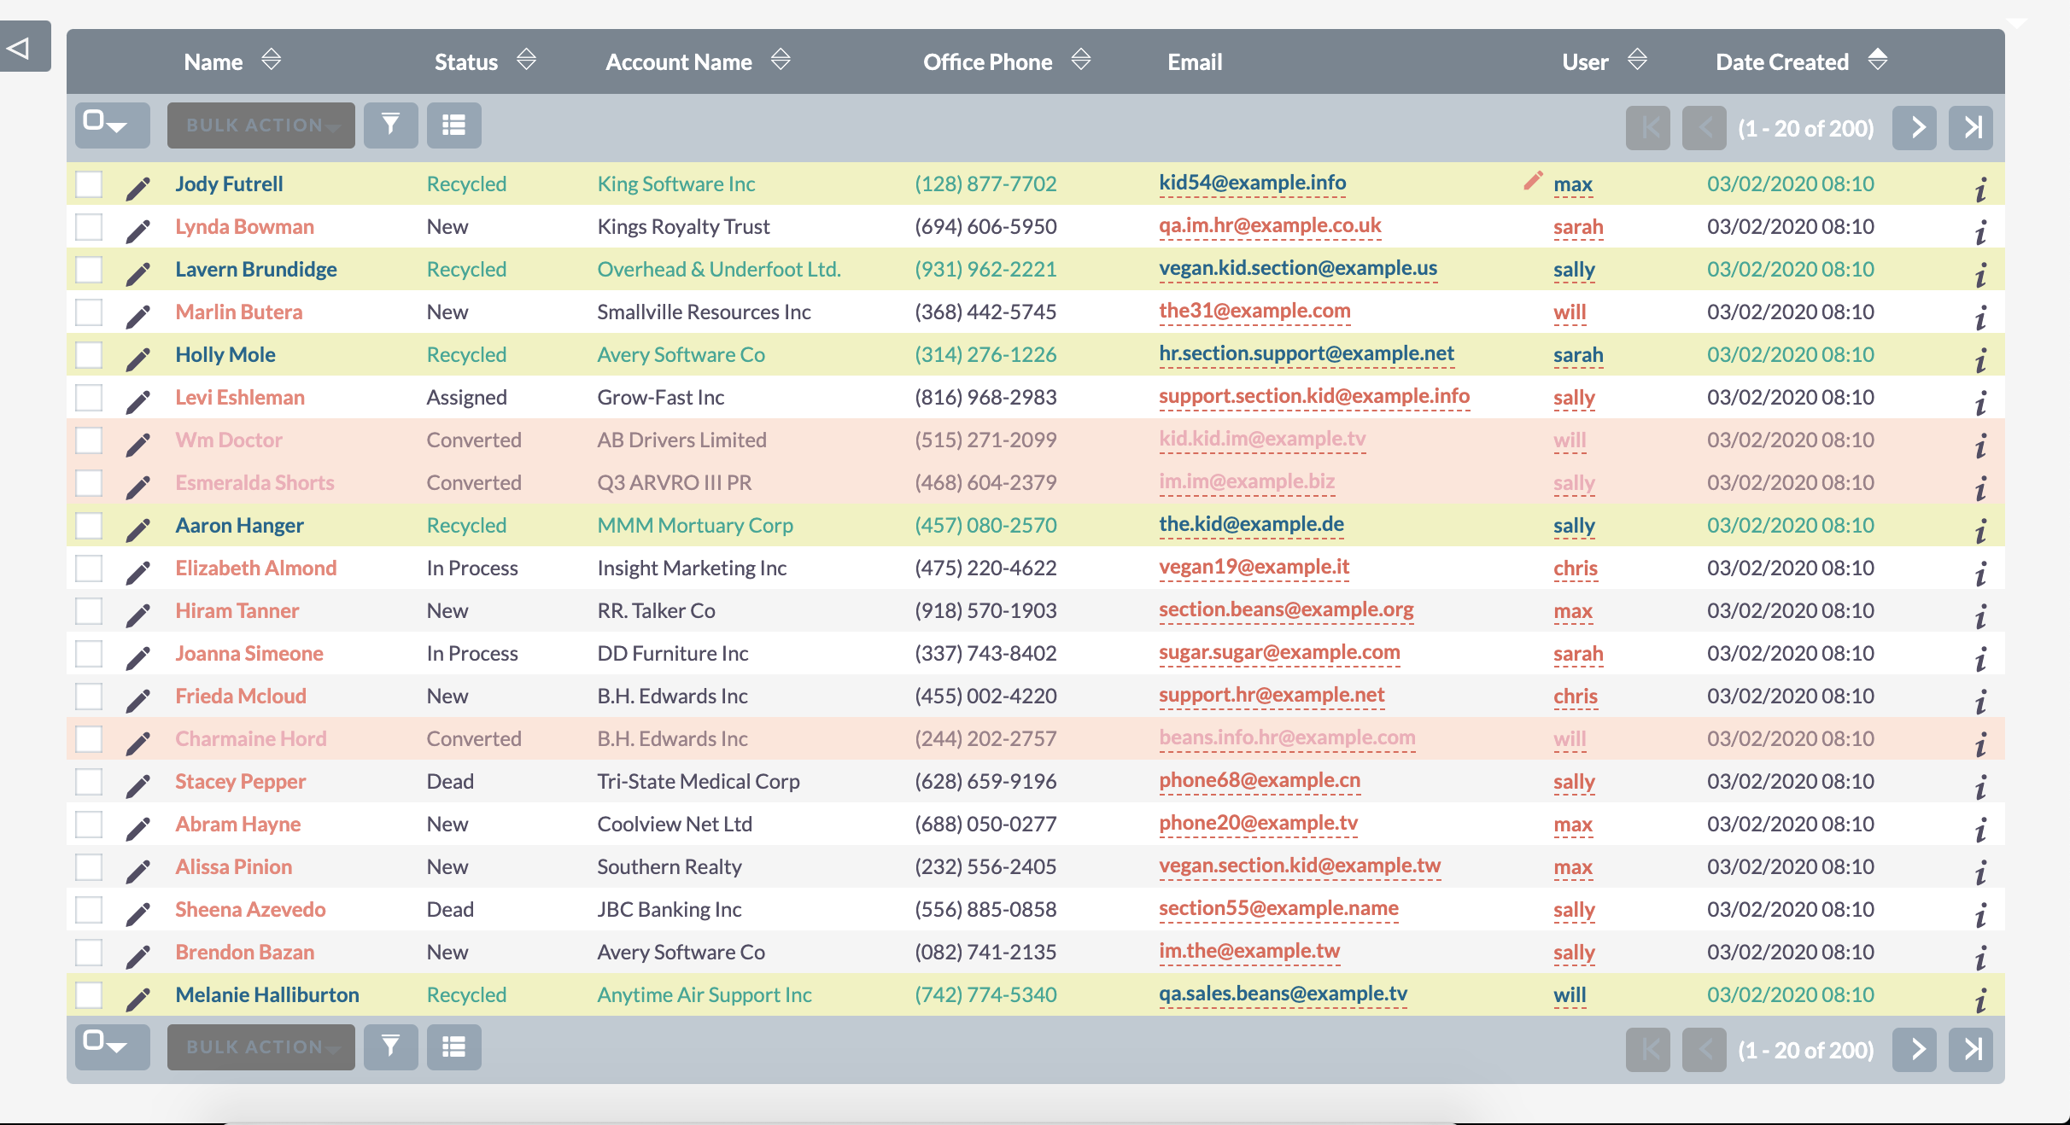Screen dimensions: 2070x1125
Task: Edit the Stacey Pepper record with pencil icon
Action: coord(137,782)
